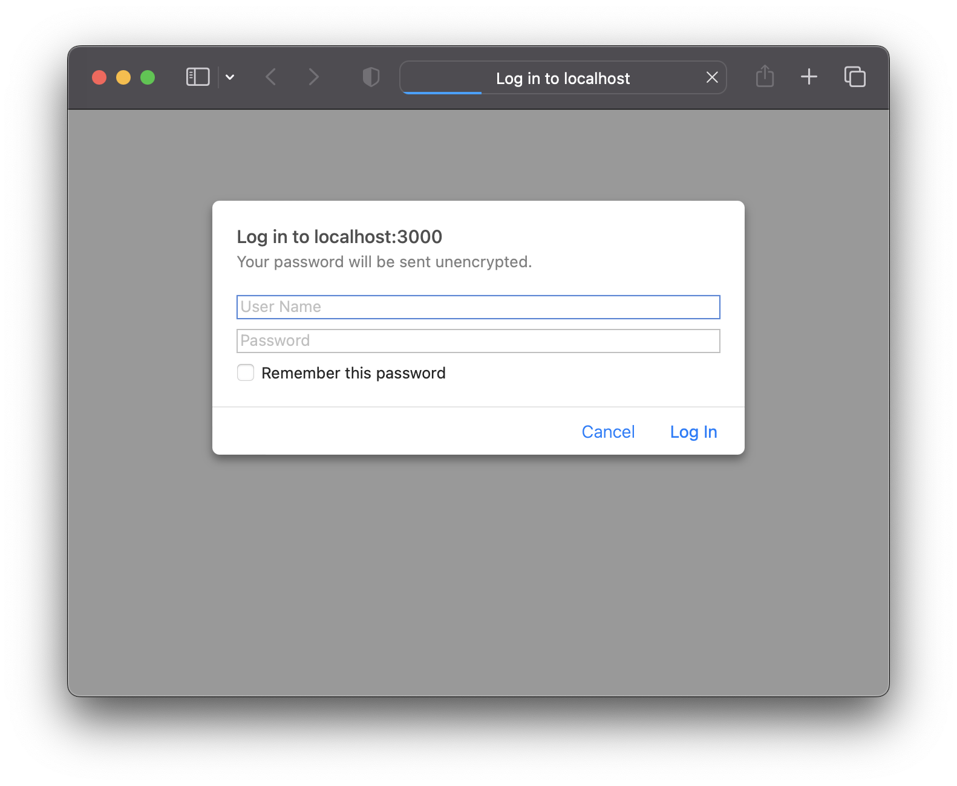Image resolution: width=957 pixels, height=786 pixels.
Task: Cancel the login dialog
Action: point(608,432)
